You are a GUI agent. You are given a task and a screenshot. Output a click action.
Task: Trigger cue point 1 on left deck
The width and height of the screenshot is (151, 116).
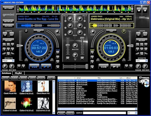[58, 53]
